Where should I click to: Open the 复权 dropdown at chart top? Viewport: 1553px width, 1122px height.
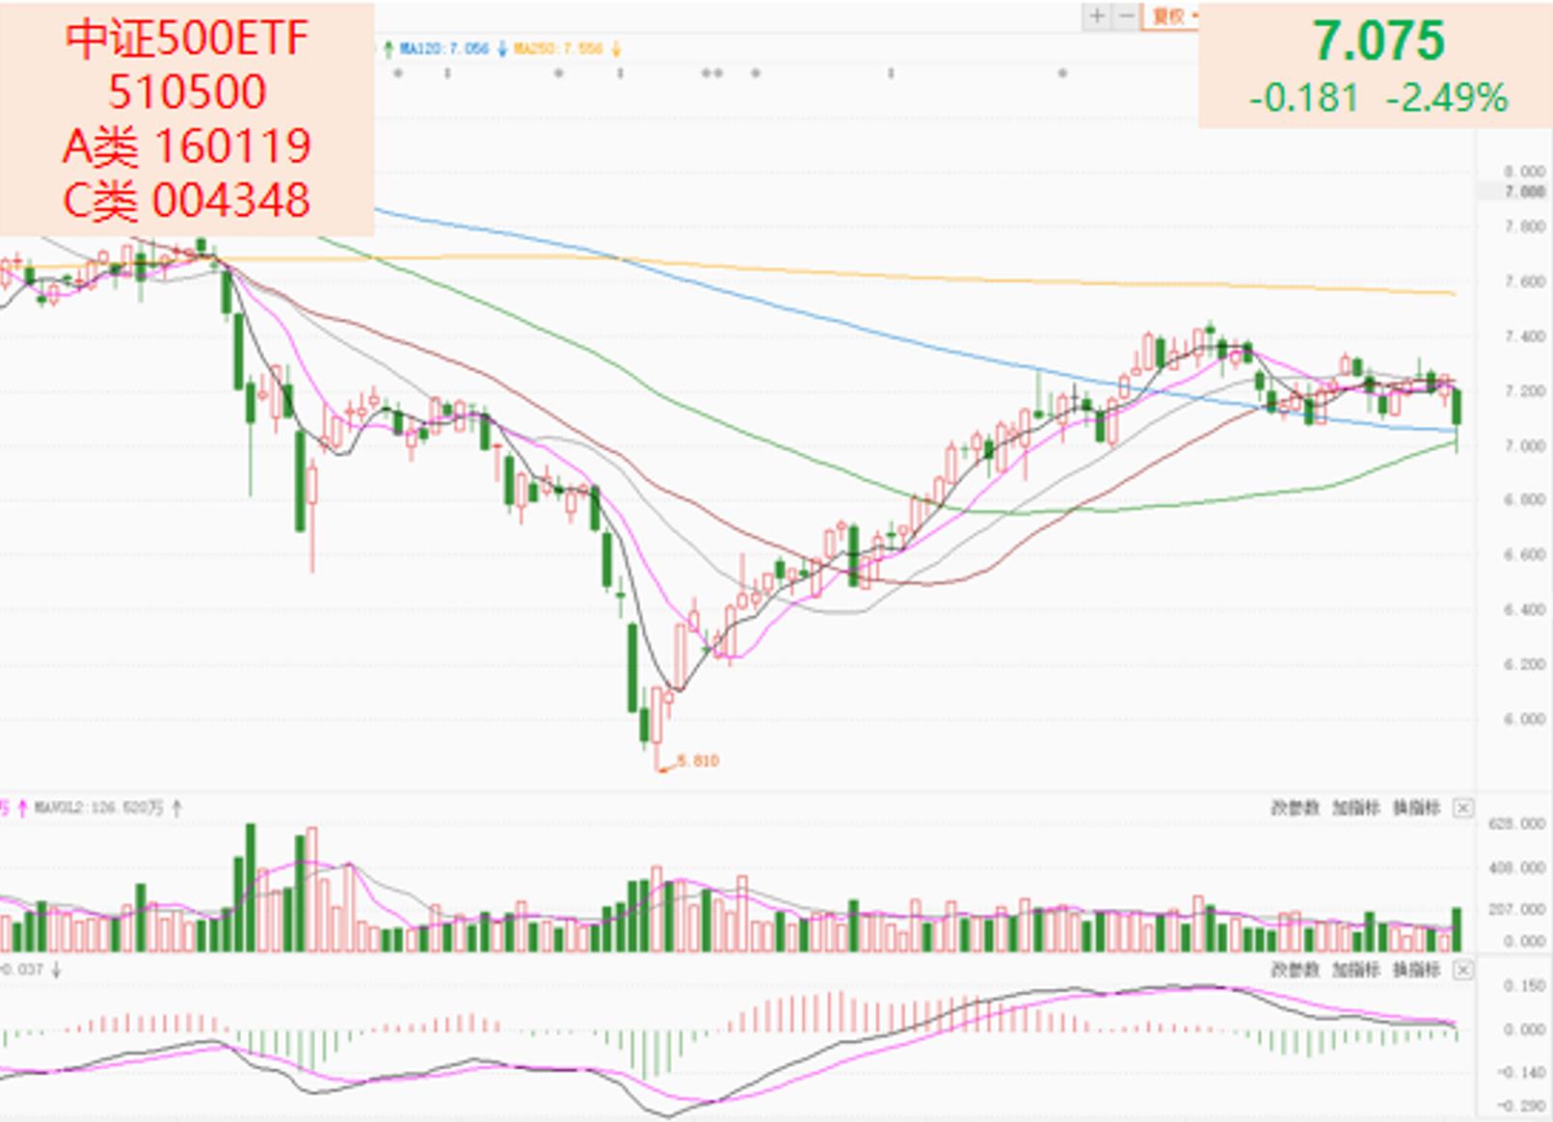1170,16
